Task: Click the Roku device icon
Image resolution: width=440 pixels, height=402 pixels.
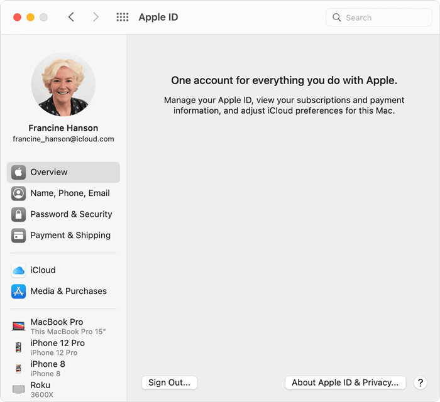Action: click(18, 389)
